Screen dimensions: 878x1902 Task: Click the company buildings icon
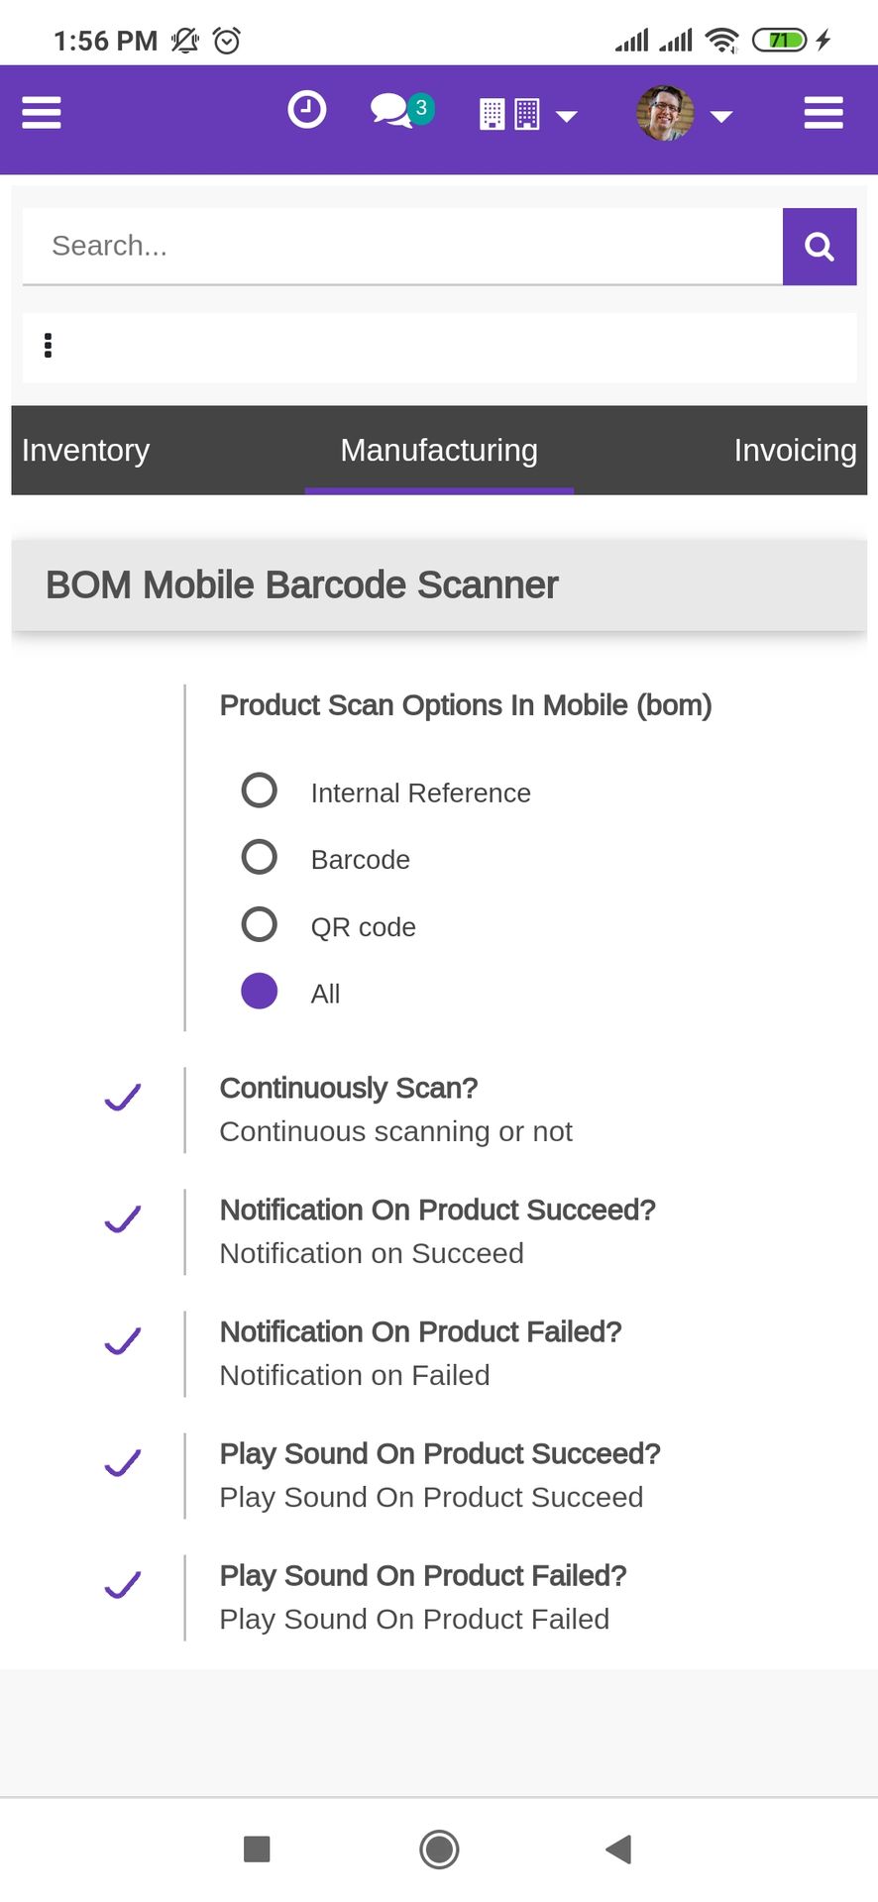pos(509,115)
